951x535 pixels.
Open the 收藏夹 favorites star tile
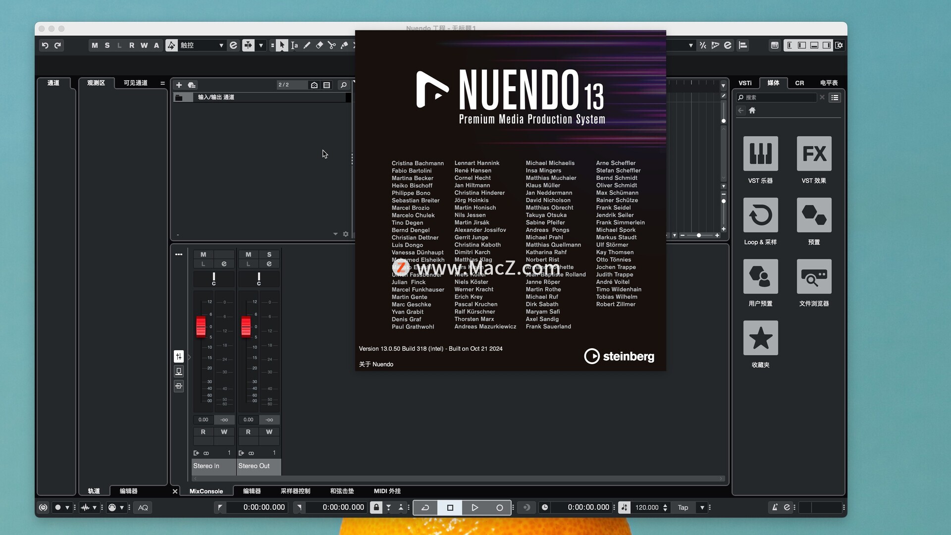click(760, 338)
